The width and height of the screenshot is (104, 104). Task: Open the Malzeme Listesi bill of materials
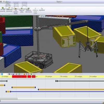tap(22, 10)
